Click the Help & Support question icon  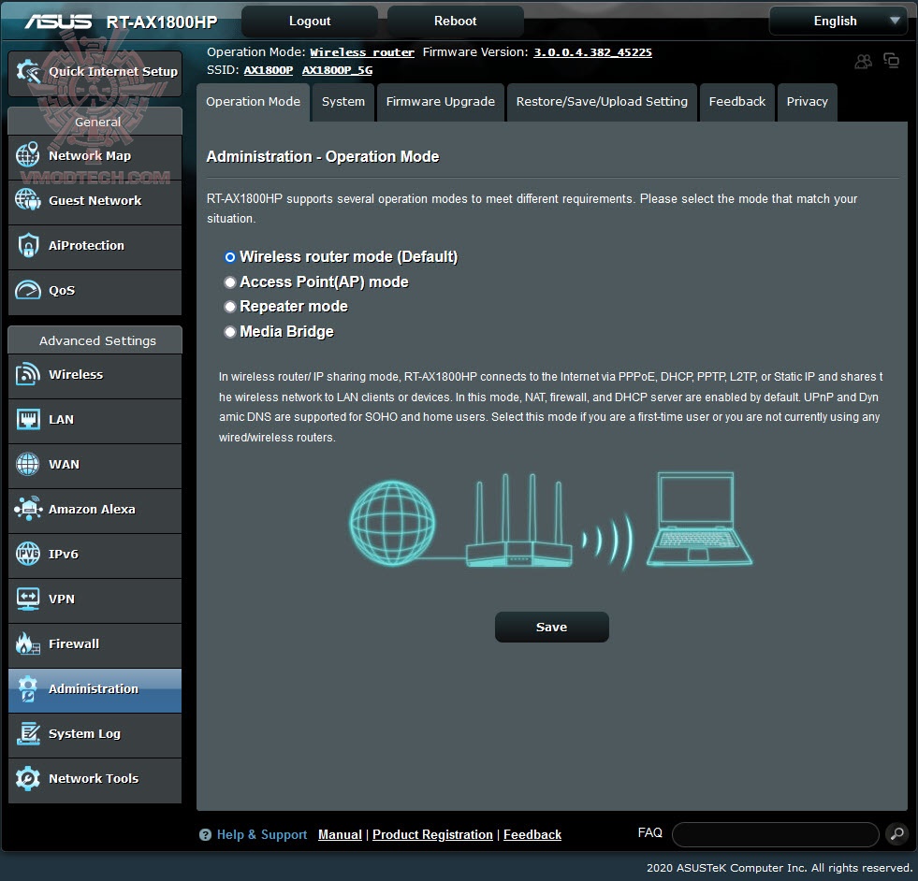click(205, 835)
